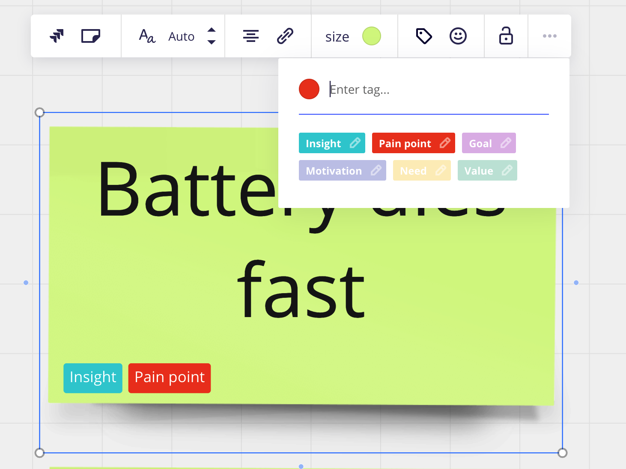626x469 pixels.
Task: Select the tag icon in toolbar
Action: click(424, 36)
